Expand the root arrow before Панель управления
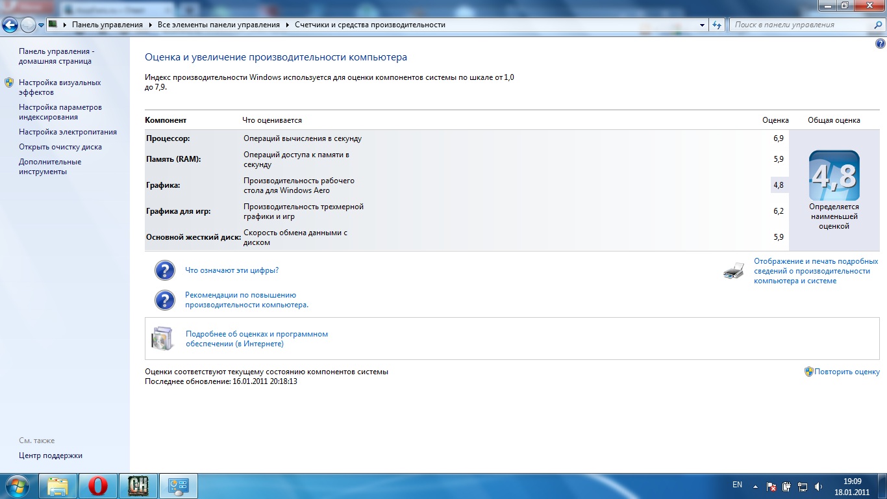The image size is (887, 499). point(66,25)
